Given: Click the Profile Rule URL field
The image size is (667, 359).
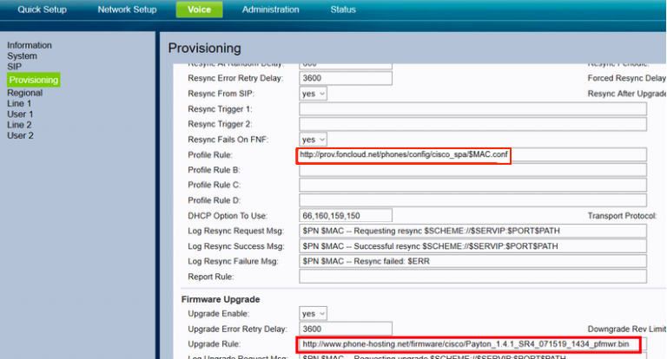Looking at the screenshot, I should coord(472,154).
